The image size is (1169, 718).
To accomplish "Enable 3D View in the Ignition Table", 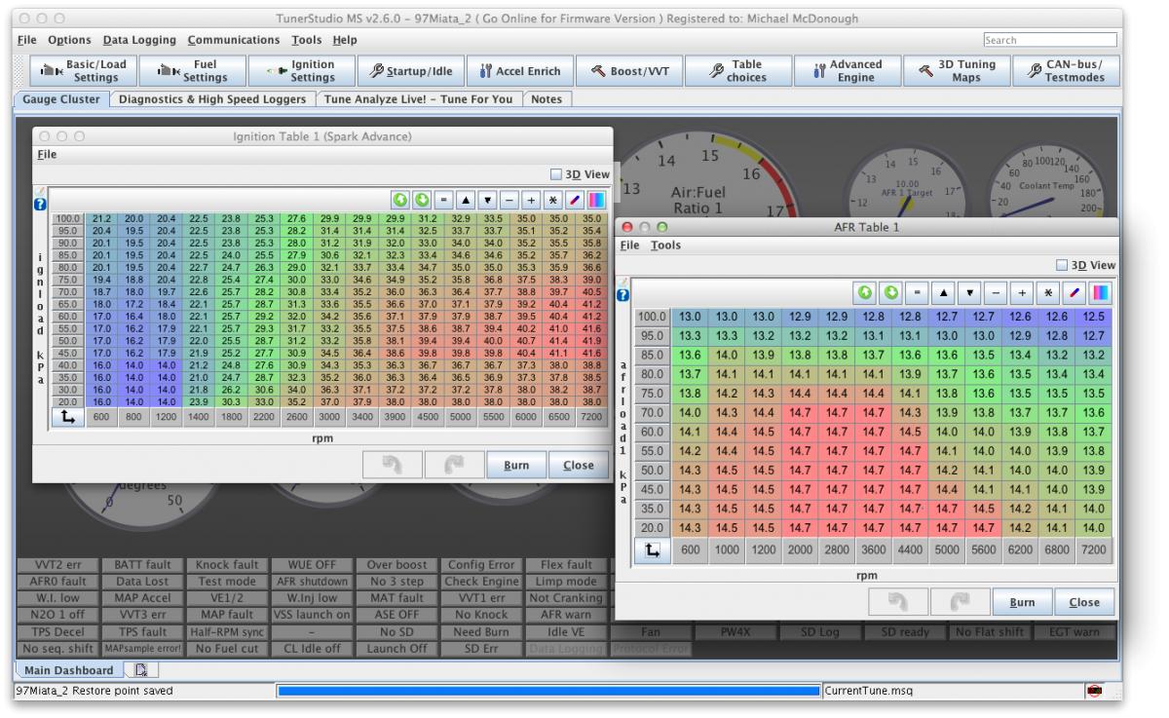I will coord(556,174).
